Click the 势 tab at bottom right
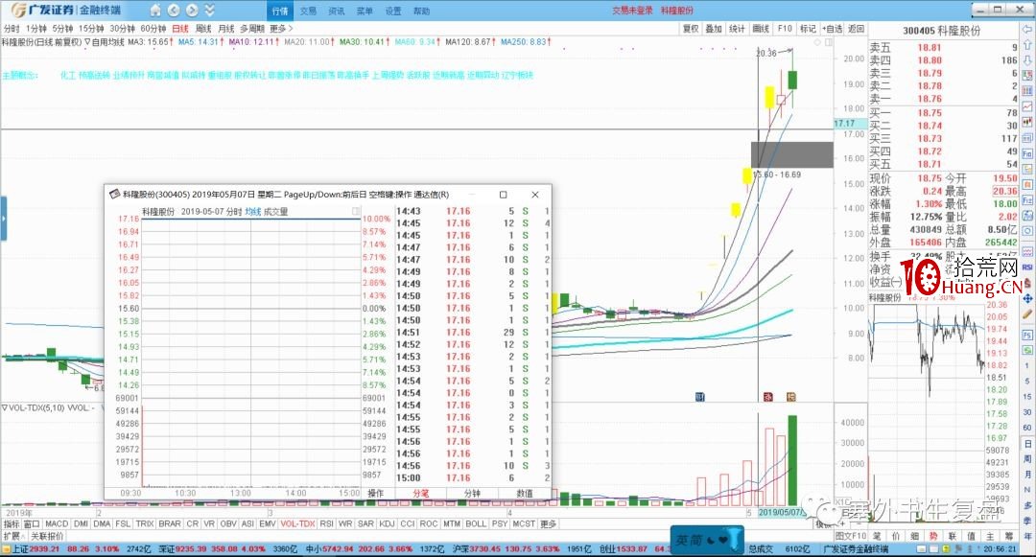The height and width of the screenshot is (557, 1036). click(x=933, y=536)
